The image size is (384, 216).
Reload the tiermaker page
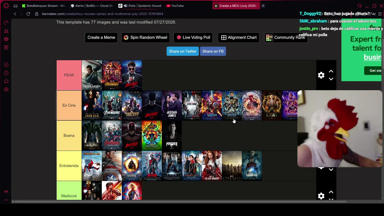pos(28,14)
